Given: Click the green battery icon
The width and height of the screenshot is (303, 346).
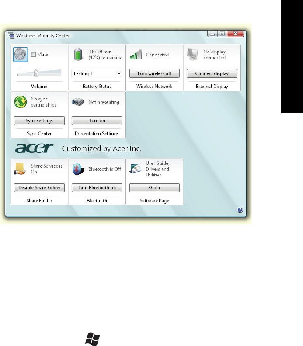Looking at the screenshot, I should (78, 55).
